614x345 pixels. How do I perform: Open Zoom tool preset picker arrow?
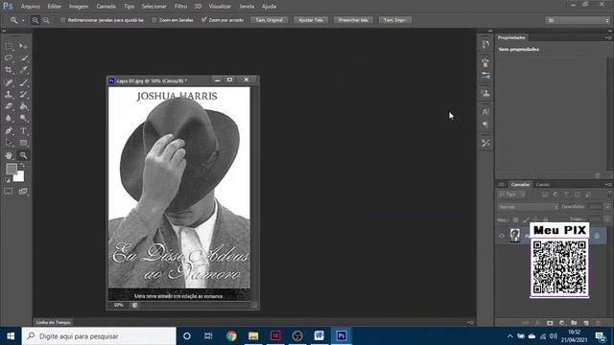point(23,20)
